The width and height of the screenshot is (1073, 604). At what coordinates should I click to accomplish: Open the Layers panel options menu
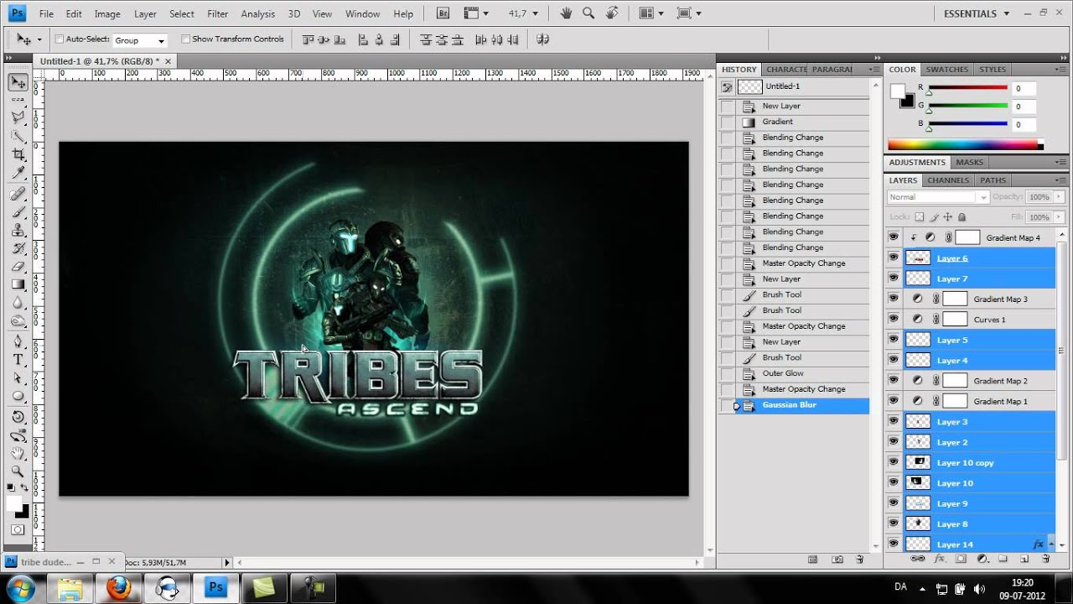[x=1062, y=180]
